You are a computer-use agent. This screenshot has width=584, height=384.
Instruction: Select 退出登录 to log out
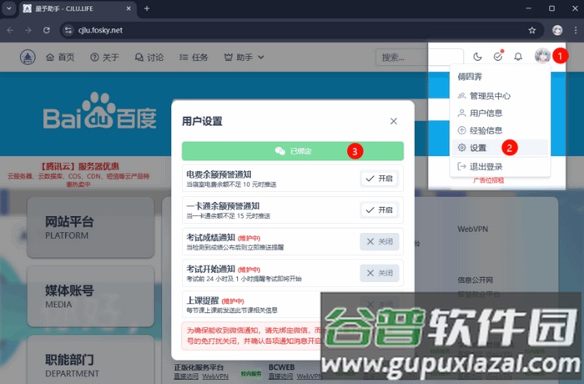tap(486, 166)
